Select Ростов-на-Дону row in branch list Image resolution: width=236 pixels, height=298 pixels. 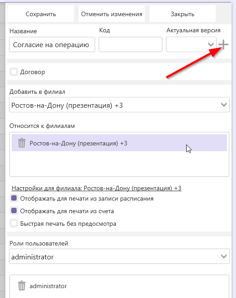click(119, 143)
